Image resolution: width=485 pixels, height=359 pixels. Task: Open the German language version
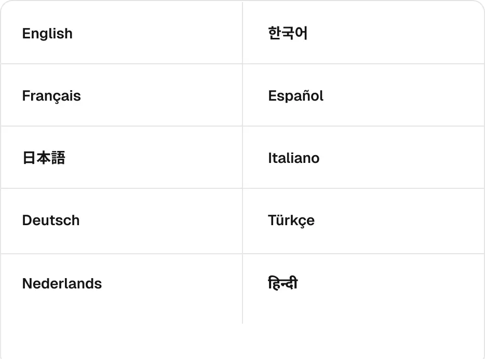click(51, 220)
